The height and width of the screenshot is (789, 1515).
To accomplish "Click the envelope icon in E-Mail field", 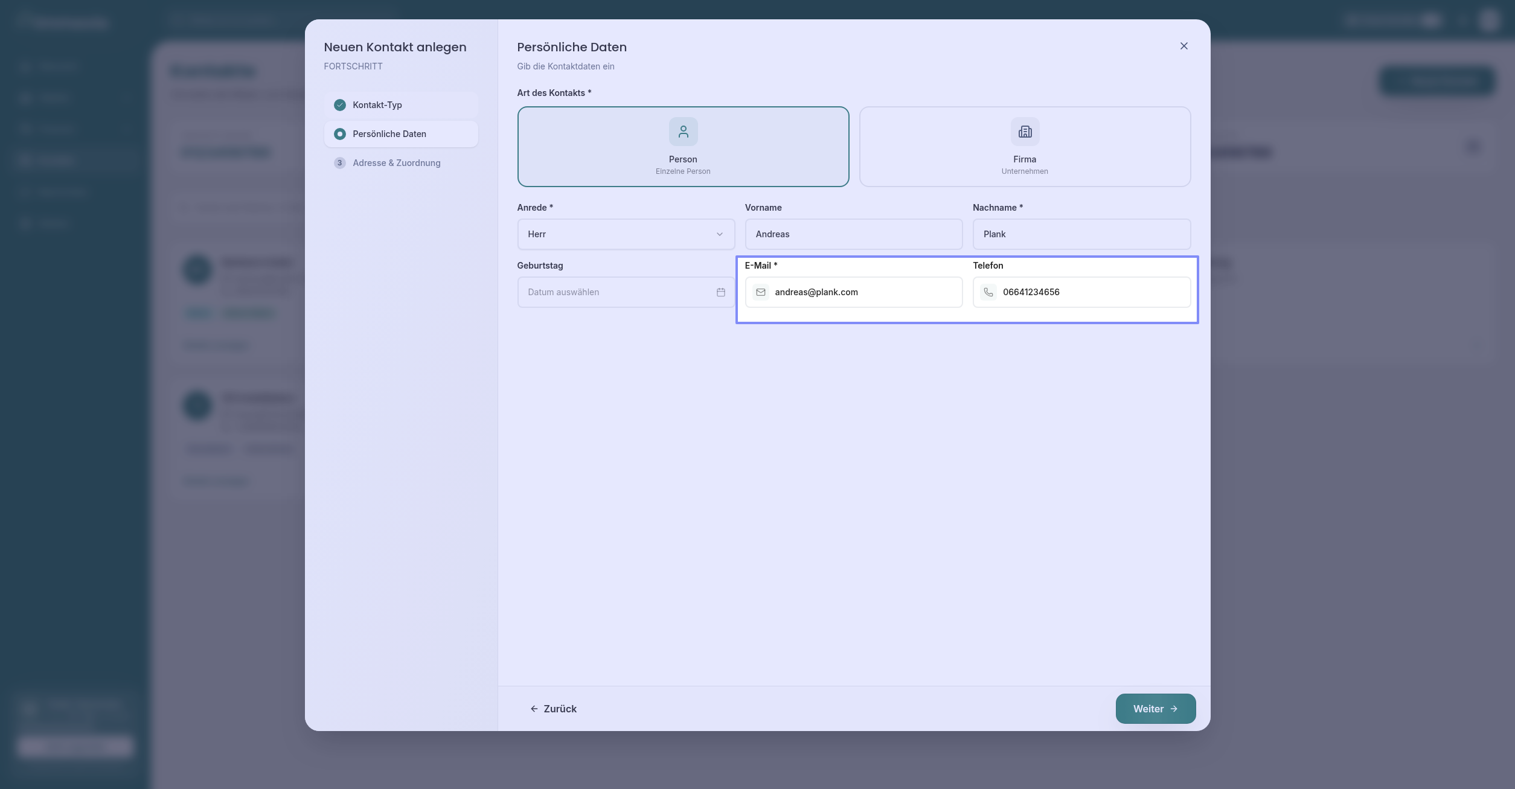I will tap(761, 292).
